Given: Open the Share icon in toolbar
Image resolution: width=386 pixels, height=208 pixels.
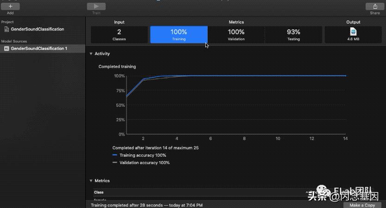Looking at the screenshot, I should click(374, 6).
